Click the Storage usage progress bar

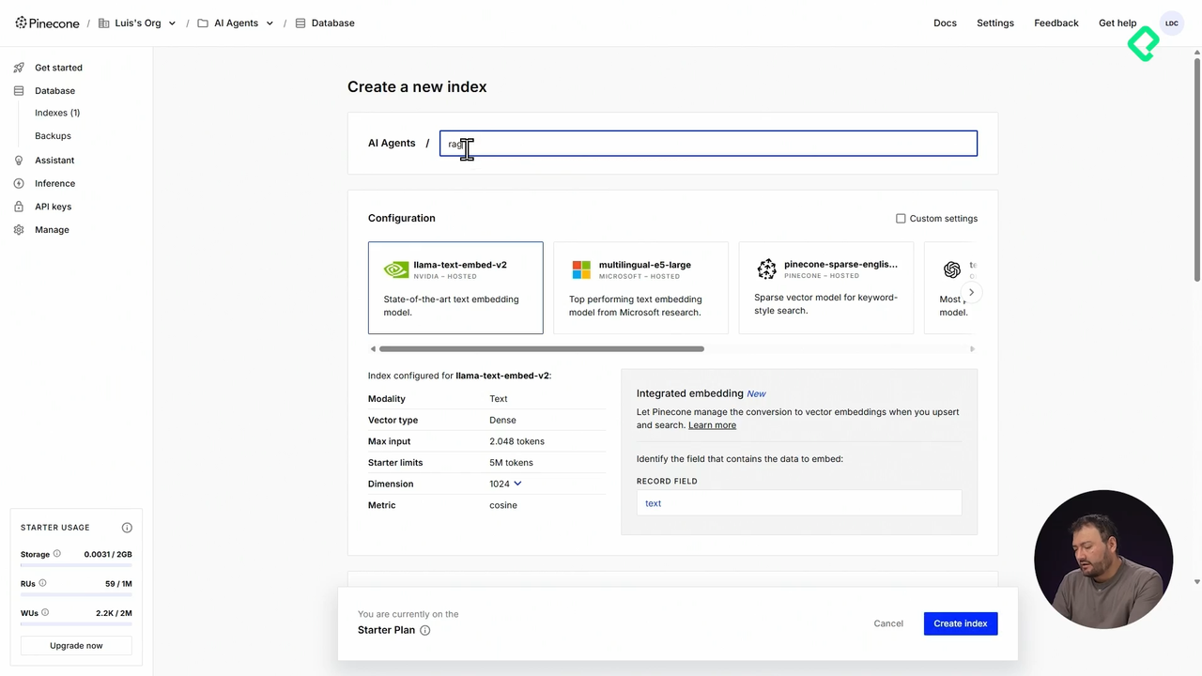76,566
